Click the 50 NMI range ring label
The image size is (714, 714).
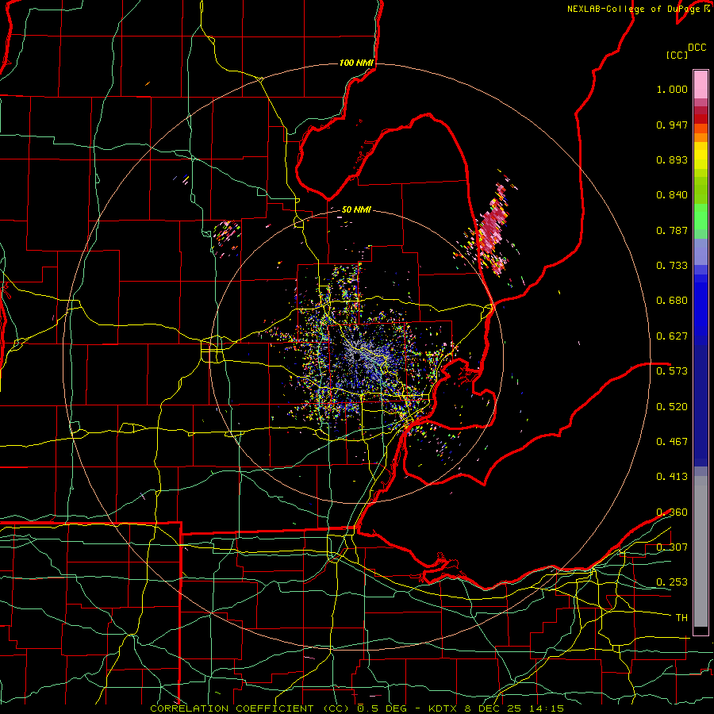click(x=356, y=210)
